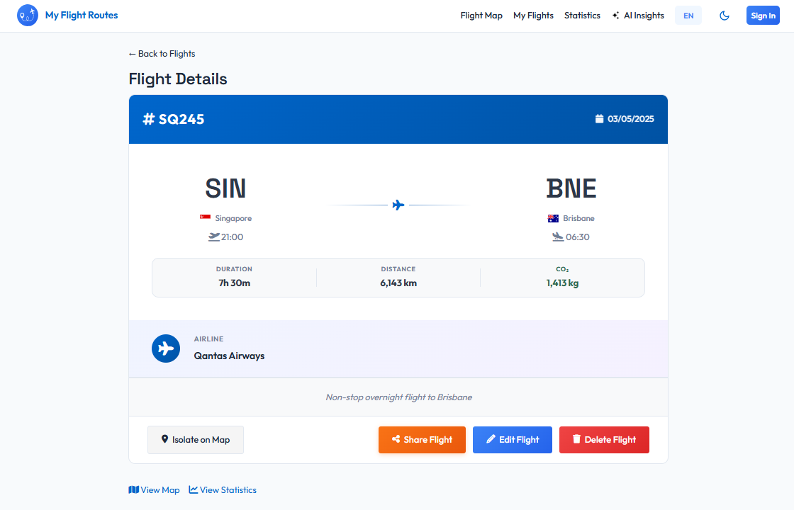Click the 06:30 arrival time

coord(578,237)
